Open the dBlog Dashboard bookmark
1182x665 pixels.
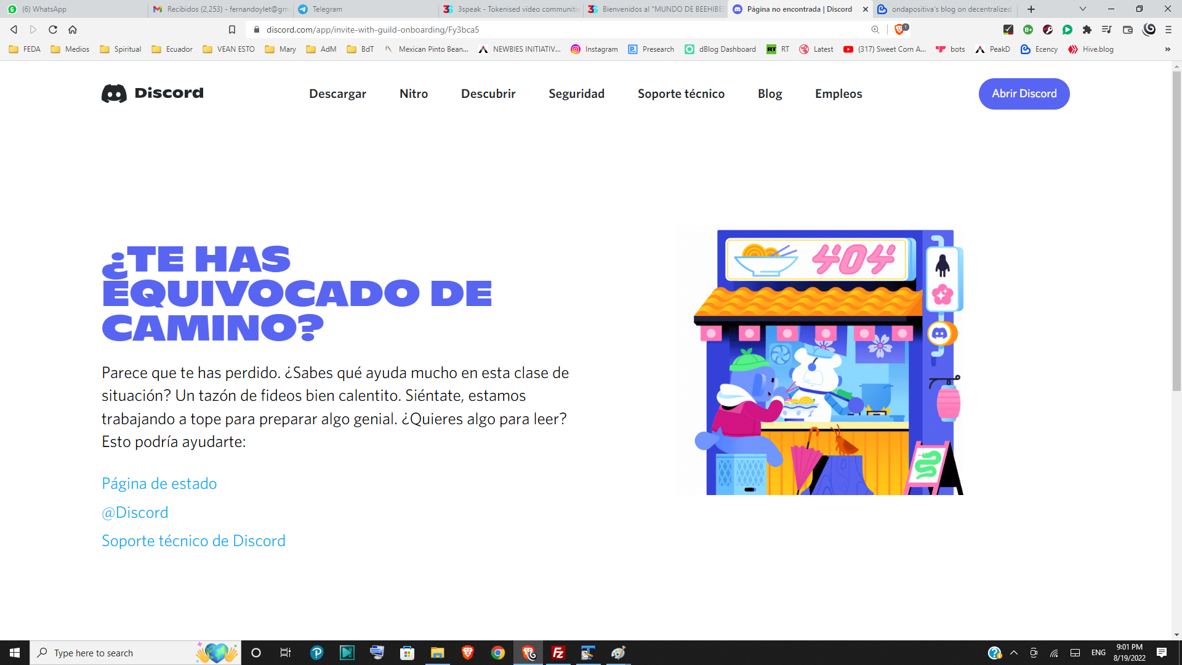720,49
